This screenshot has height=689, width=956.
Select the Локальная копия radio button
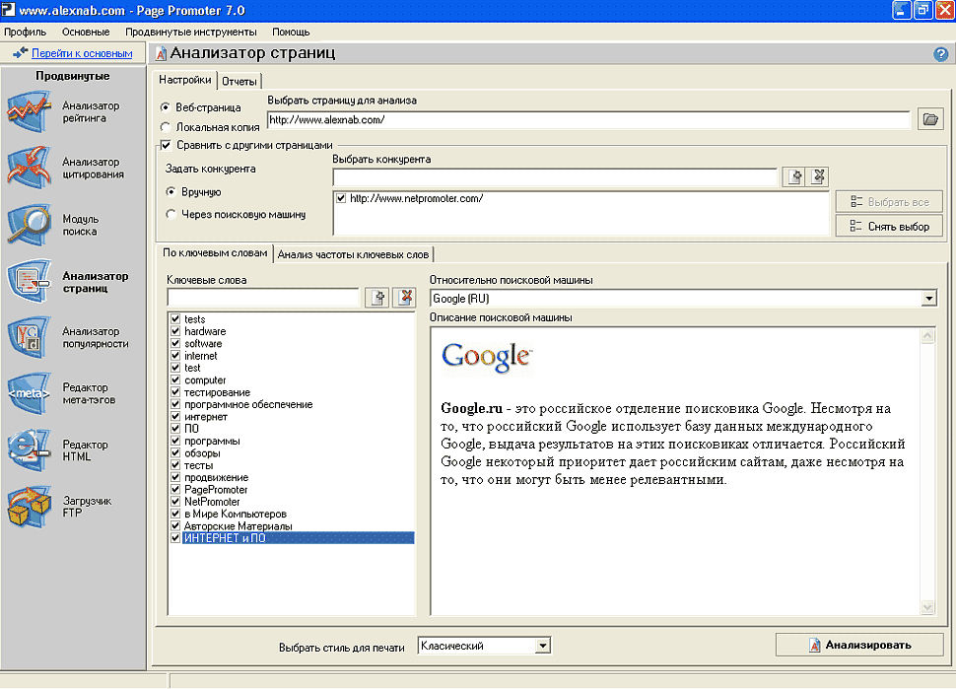166,127
